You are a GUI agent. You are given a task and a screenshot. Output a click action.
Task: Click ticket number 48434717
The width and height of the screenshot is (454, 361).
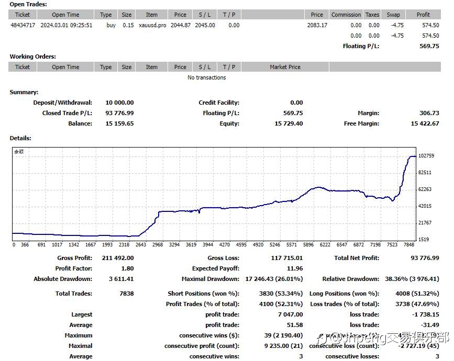(23, 25)
